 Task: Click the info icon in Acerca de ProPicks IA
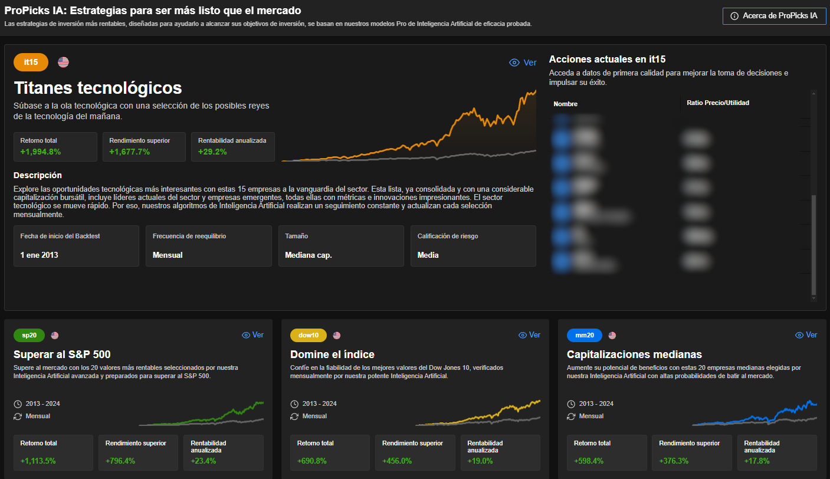734,16
